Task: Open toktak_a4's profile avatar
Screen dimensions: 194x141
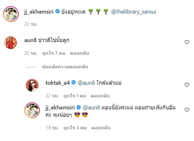Action: pos(32,85)
